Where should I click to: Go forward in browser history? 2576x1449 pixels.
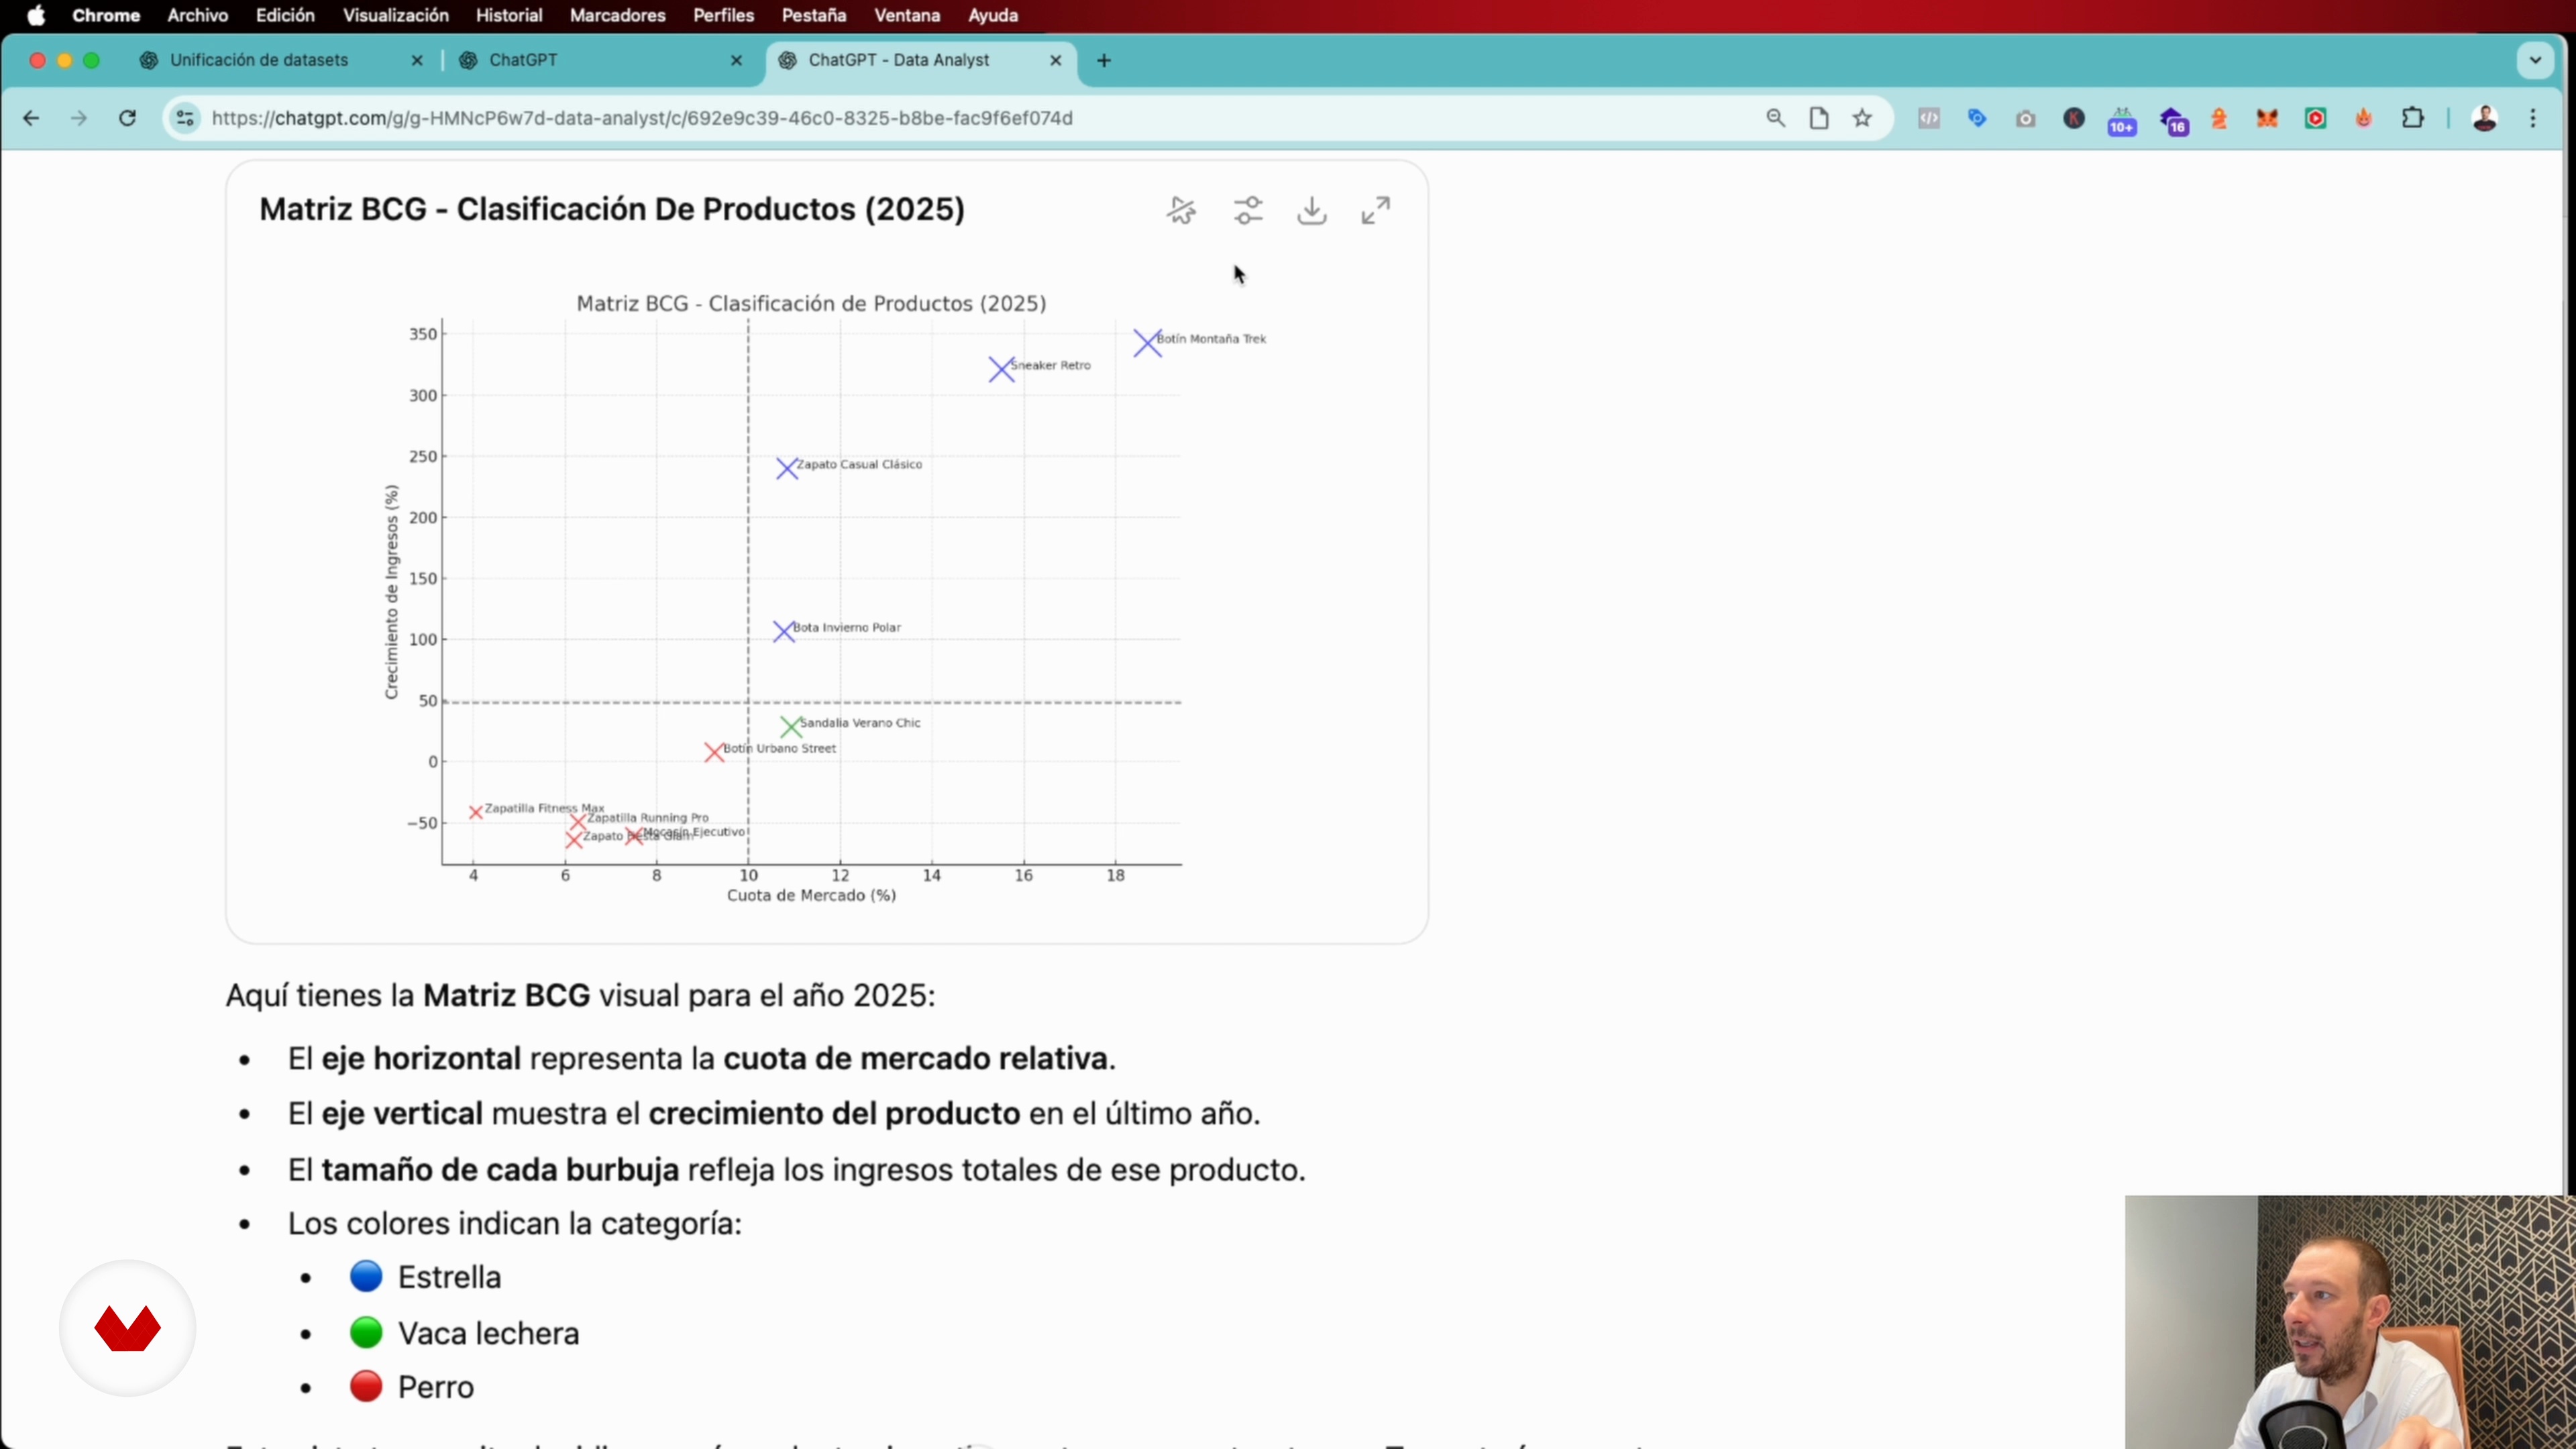(79, 118)
